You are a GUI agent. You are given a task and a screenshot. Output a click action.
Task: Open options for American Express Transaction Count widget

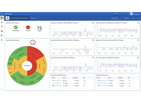pyautogui.click(x=138, y=23)
